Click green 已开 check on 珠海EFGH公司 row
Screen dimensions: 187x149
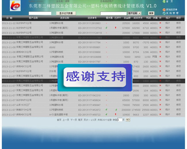point(116,110)
